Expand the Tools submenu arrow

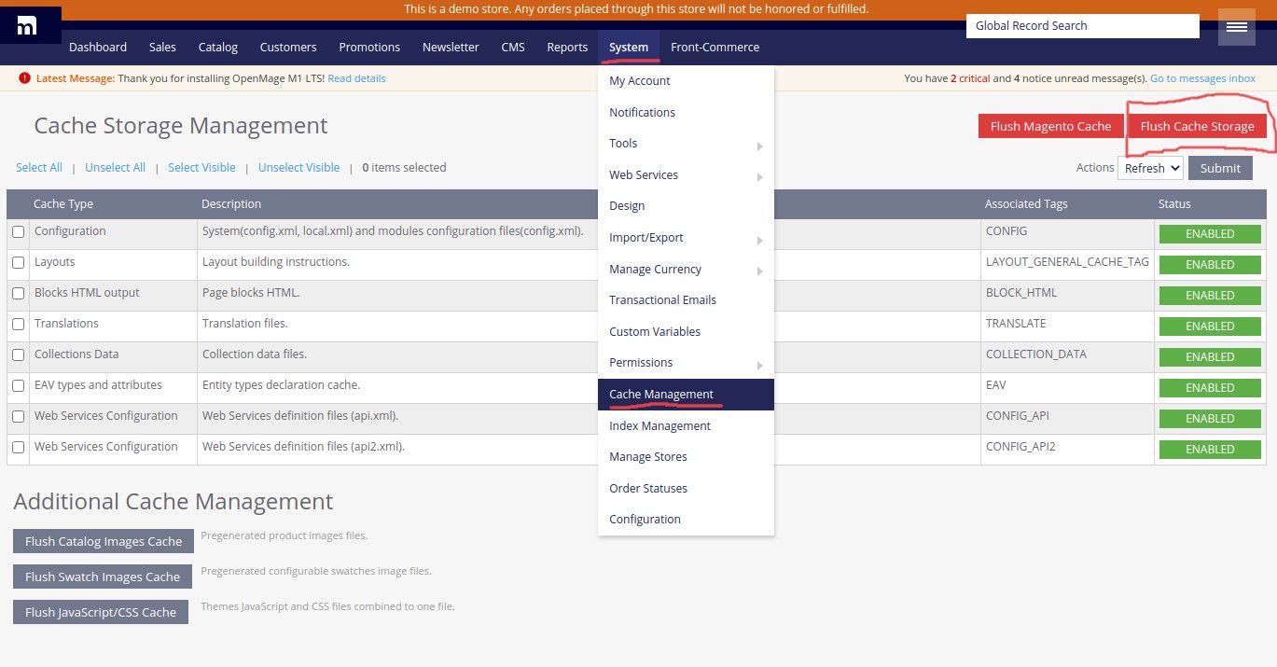tap(760, 146)
